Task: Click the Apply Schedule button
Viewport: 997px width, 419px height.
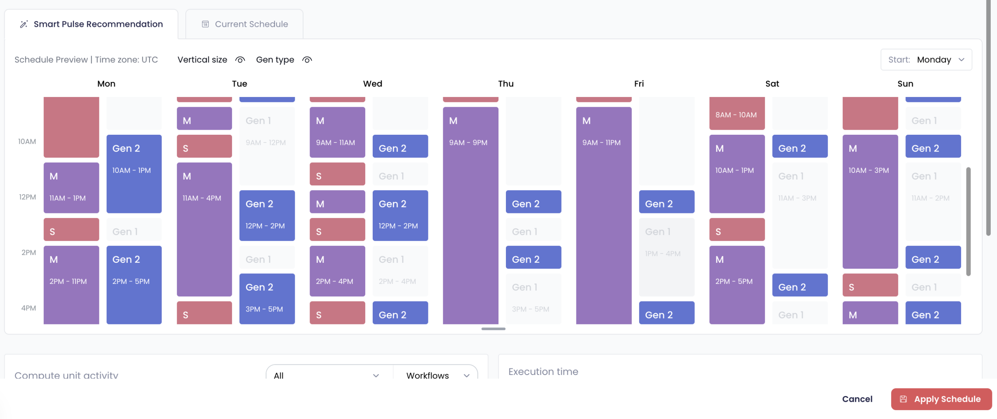Action: 941,399
